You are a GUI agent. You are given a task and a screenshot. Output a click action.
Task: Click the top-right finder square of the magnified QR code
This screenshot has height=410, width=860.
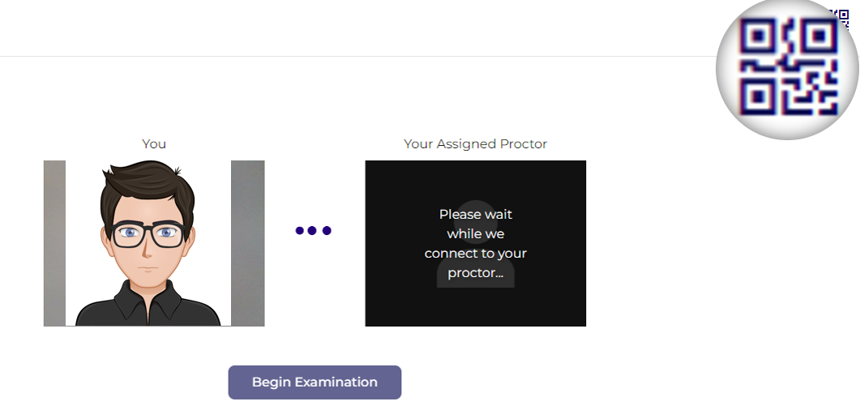(x=819, y=36)
